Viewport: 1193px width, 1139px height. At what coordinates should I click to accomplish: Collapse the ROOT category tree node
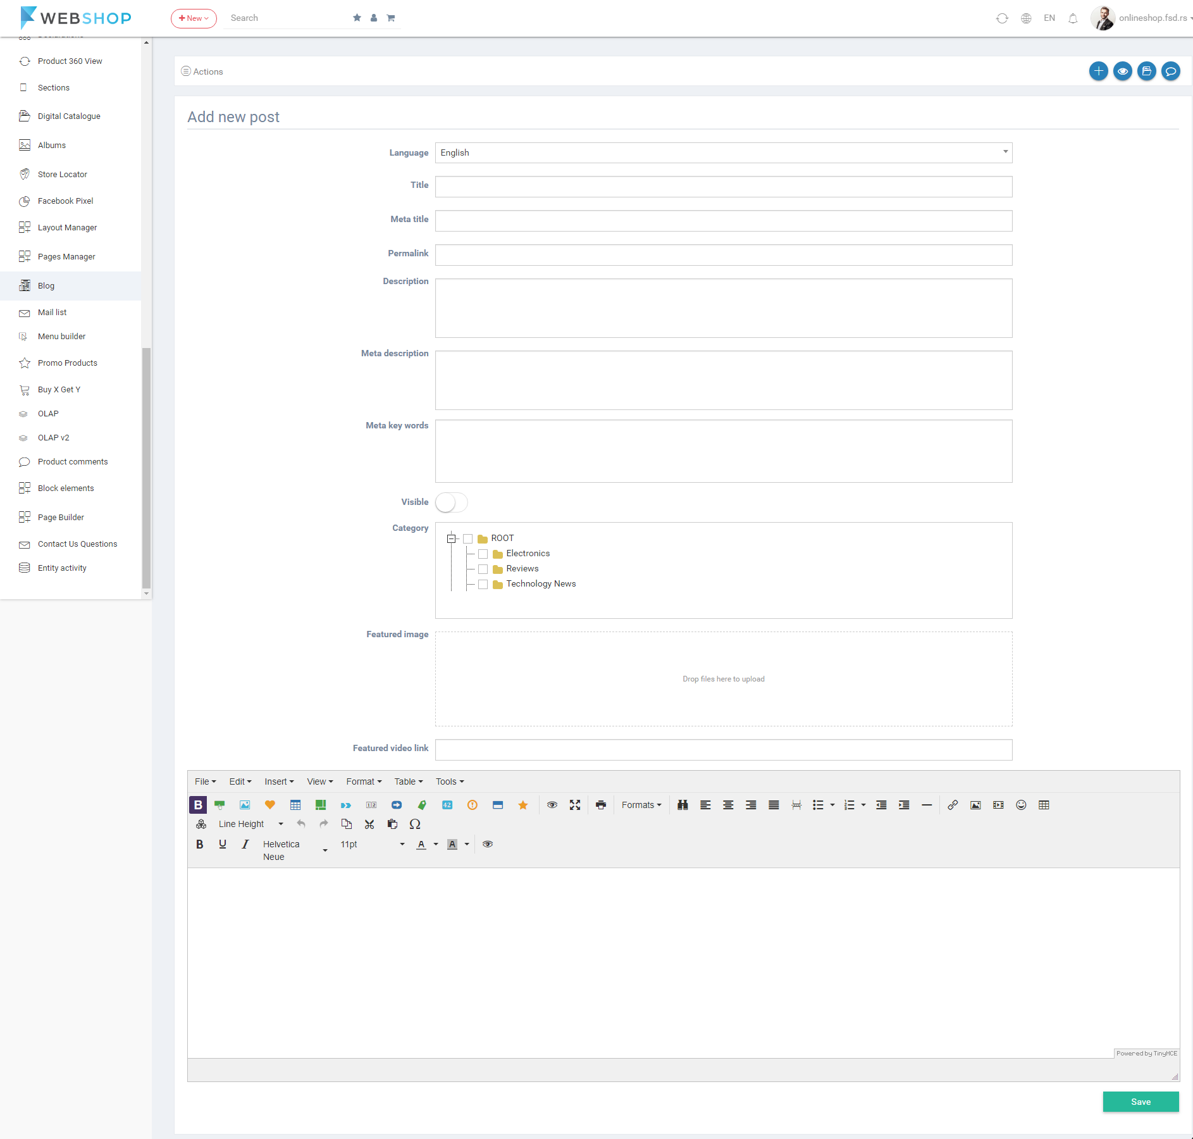(452, 538)
